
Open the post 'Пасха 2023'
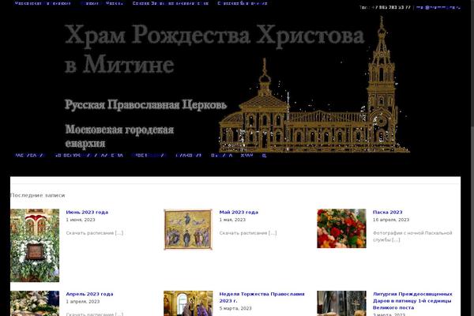pos(388,213)
